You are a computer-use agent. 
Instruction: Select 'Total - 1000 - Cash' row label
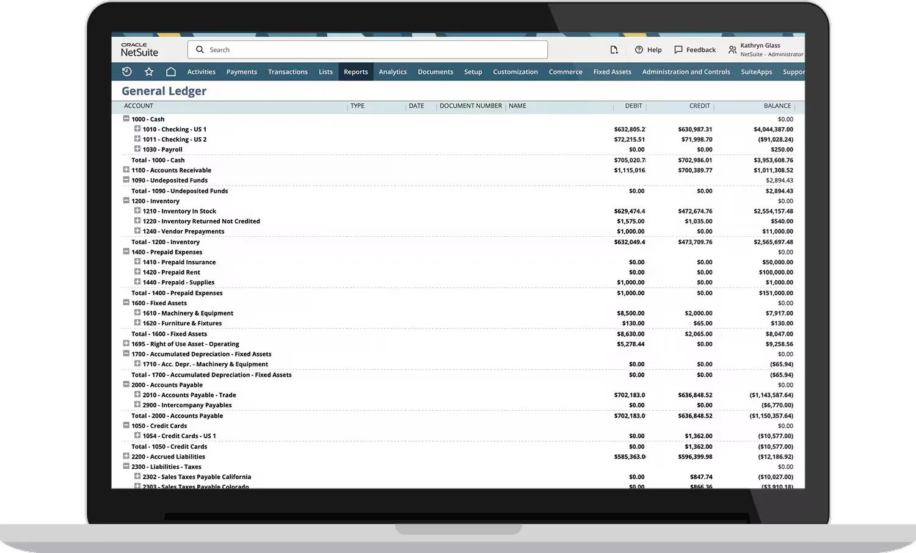(158, 161)
